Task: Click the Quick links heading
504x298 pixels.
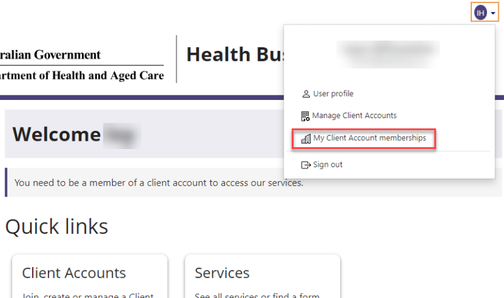Action: pos(57,227)
